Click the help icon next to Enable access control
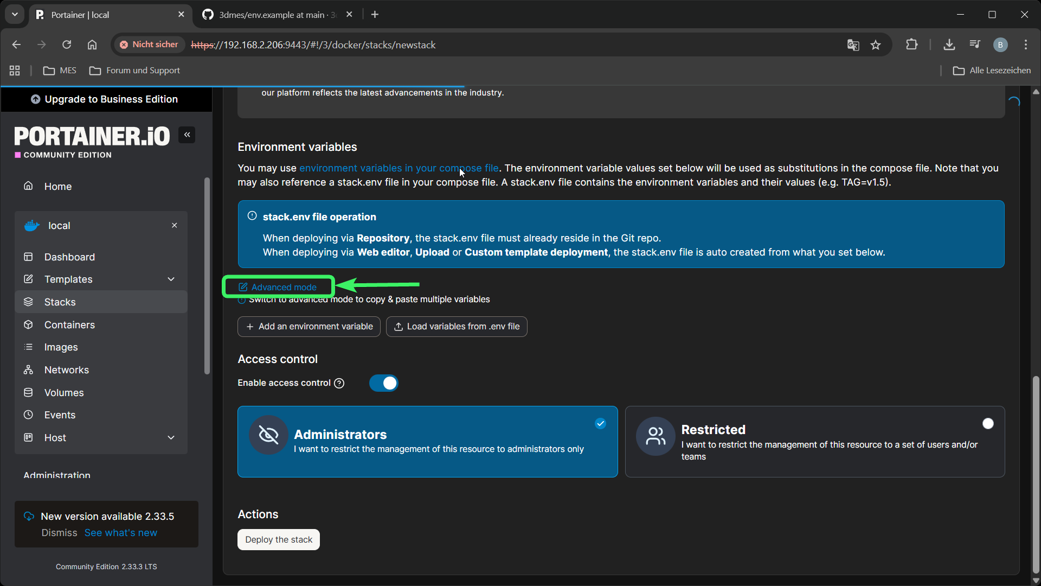The image size is (1041, 586). pos(339,383)
